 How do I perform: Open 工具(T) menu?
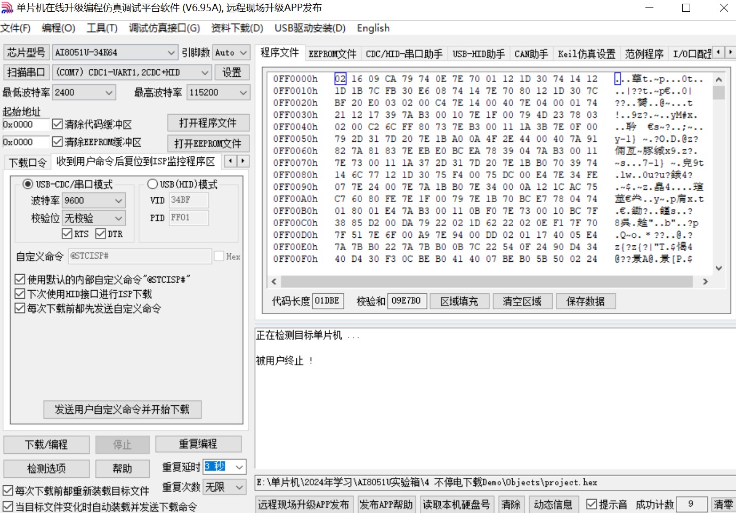tap(102, 28)
